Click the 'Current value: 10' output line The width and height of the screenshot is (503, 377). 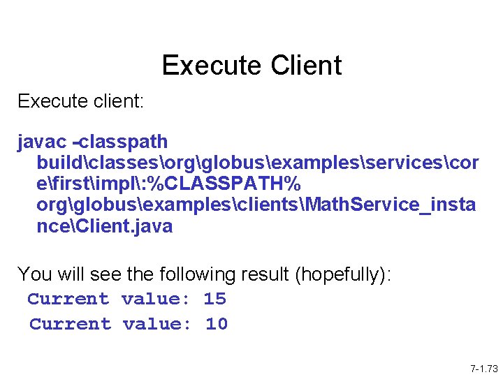pyautogui.click(x=129, y=324)
